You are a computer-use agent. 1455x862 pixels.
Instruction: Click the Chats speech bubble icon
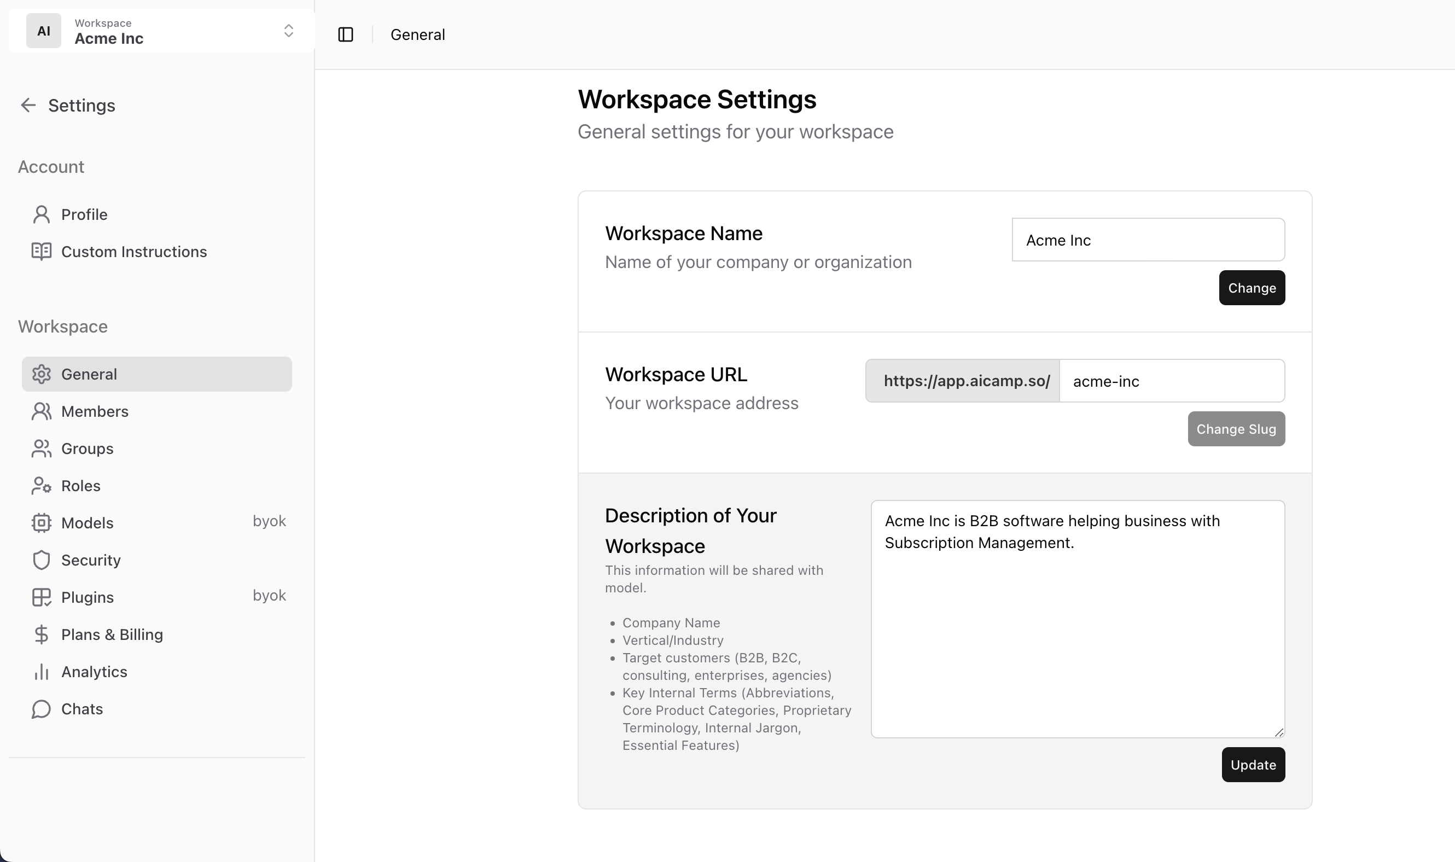click(41, 709)
